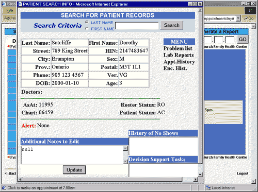Click the Logout link in background window
The height and width of the screenshot is (192, 258).
243,173
